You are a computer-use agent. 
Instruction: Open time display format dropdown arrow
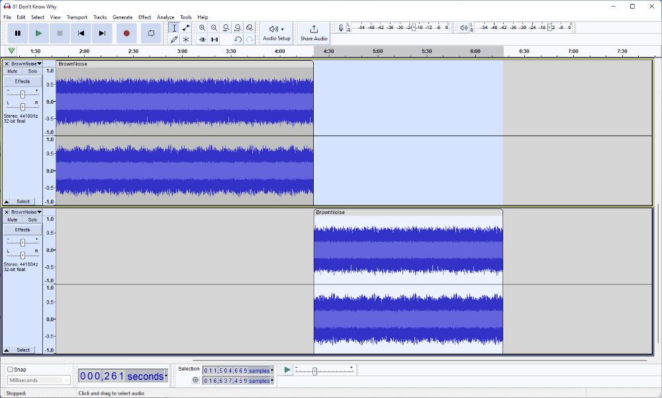(x=166, y=376)
